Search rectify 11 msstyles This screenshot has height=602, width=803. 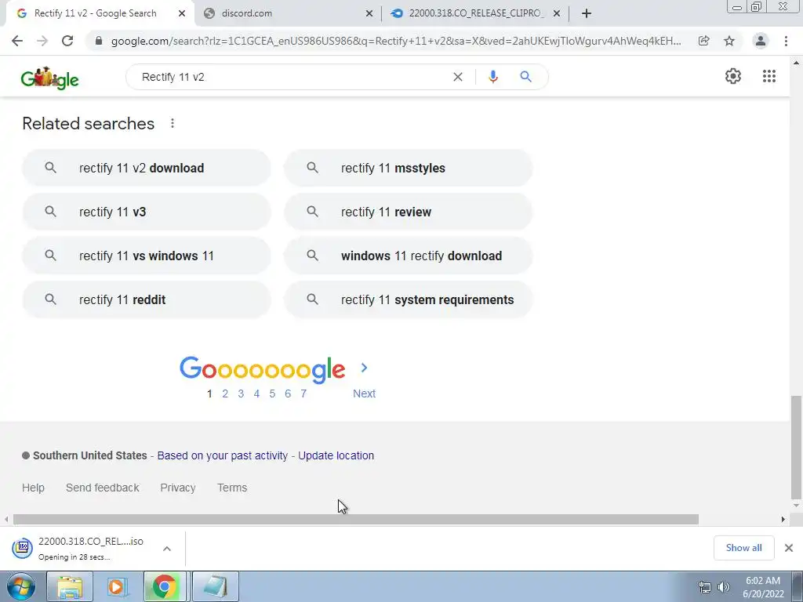pyautogui.click(x=409, y=168)
